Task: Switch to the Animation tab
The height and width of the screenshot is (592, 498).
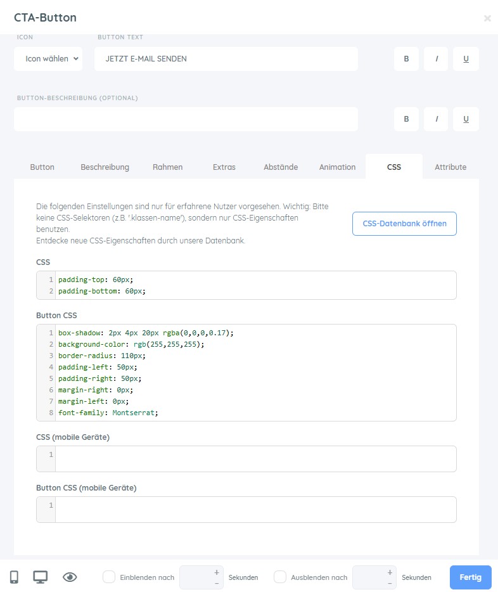Action: pos(337,167)
